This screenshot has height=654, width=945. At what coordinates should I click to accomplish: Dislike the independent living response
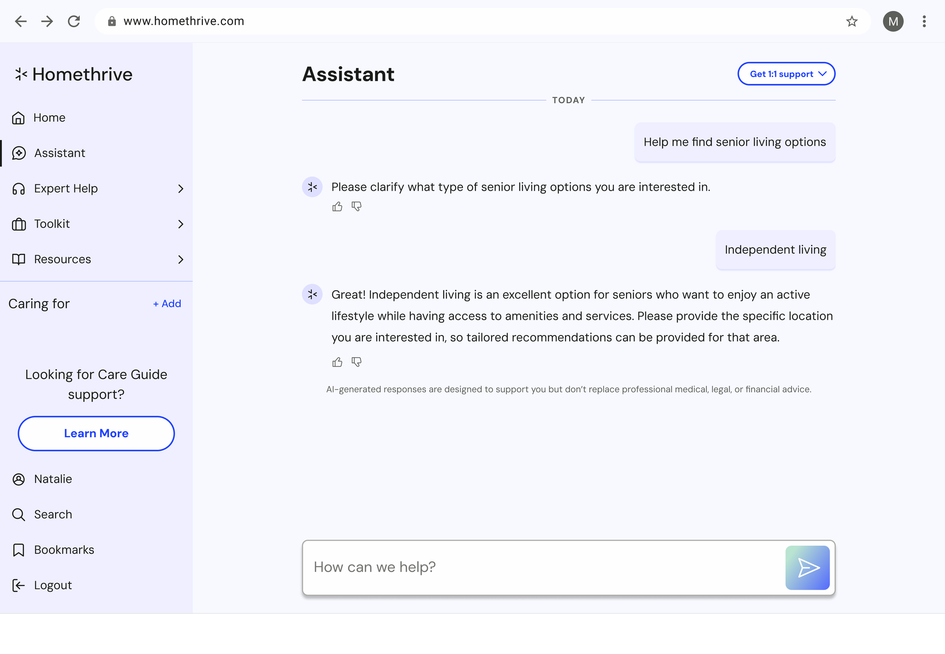[356, 362]
